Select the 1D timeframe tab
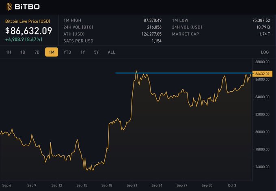This screenshot has height=191, width=276. click(23, 52)
